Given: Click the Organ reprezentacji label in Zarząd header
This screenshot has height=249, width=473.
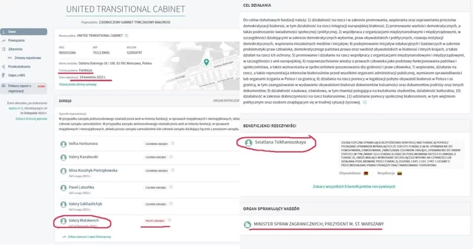Looking at the screenshot, I should click(226, 101).
